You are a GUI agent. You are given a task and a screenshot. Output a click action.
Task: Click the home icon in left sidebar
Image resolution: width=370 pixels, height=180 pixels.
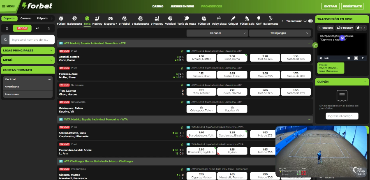(7, 28)
